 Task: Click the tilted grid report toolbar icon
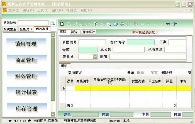tap(122, 24)
